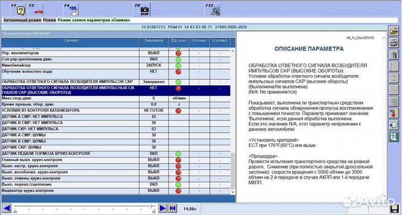Step forward with the blue right arrow
The height and width of the screenshot is (215, 402).
(162, 208)
